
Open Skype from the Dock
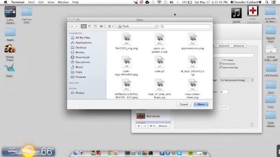[x=179, y=153]
